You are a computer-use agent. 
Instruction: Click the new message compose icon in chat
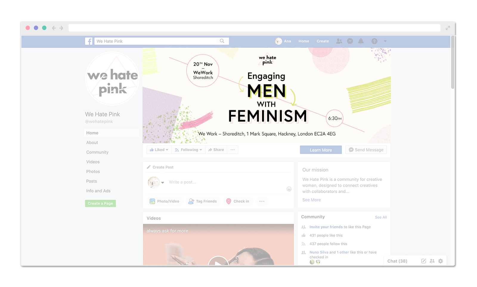pyautogui.click(x=424, y=261)
